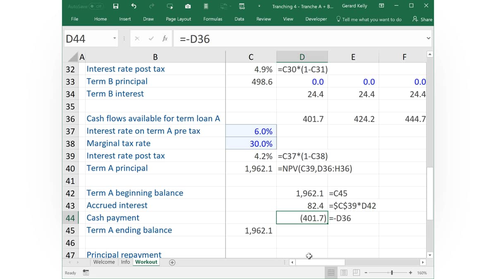Select the (401.7) cash payment cell
Viewport: 496px width, 279px height.
[x=302, y=218]
